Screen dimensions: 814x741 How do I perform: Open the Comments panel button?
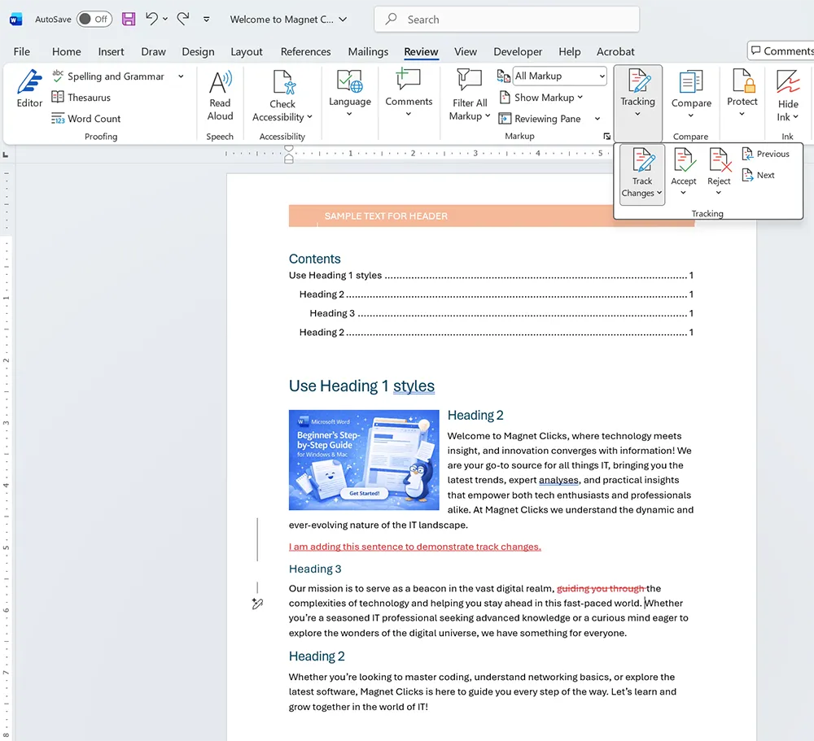coord(780,50)
